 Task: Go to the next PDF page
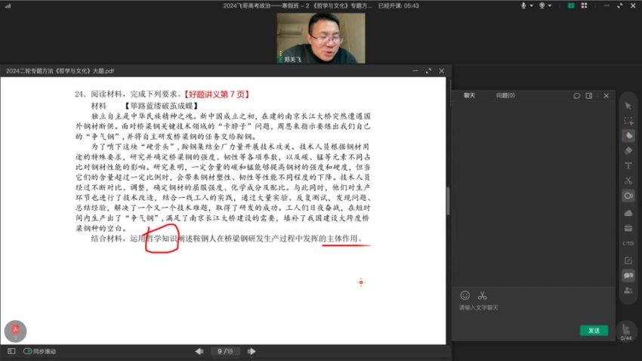click(252, 351)
